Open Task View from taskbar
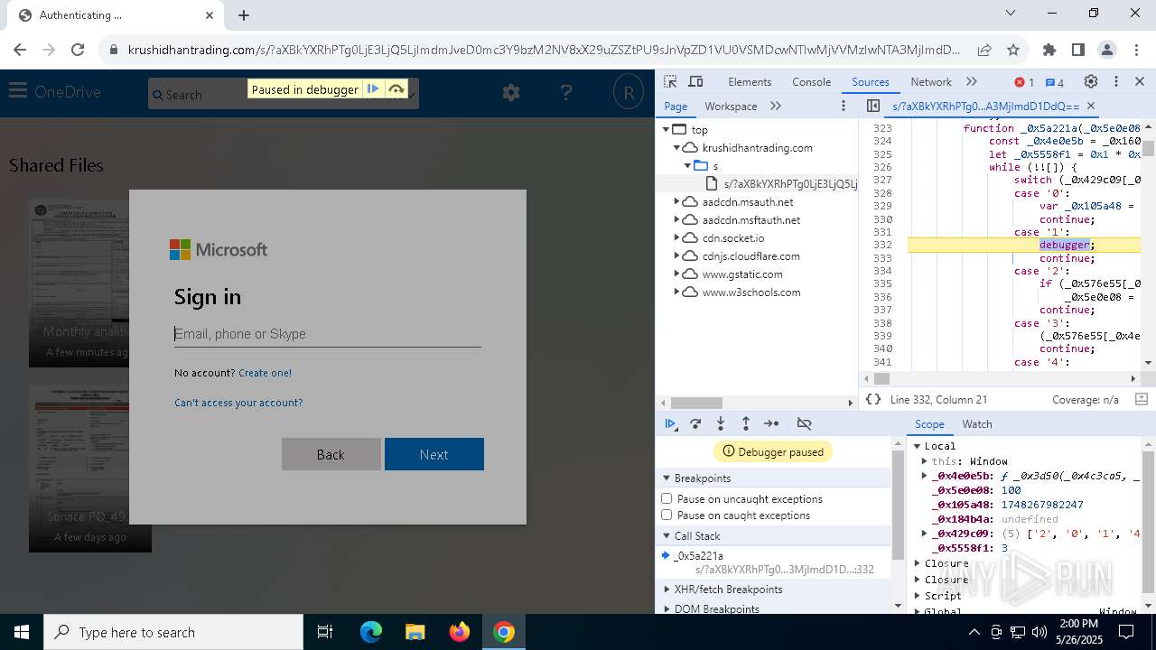Viewport: 1156px width, 650px height. tap(325, 632)
